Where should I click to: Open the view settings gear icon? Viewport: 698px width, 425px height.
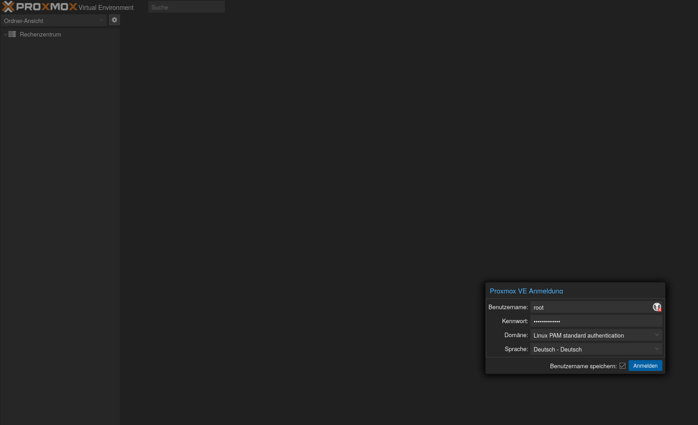[x=114, y=20]
